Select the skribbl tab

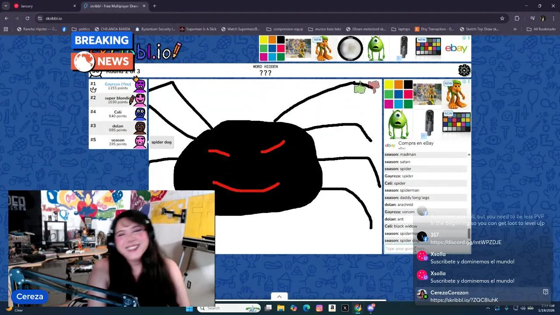115,6
